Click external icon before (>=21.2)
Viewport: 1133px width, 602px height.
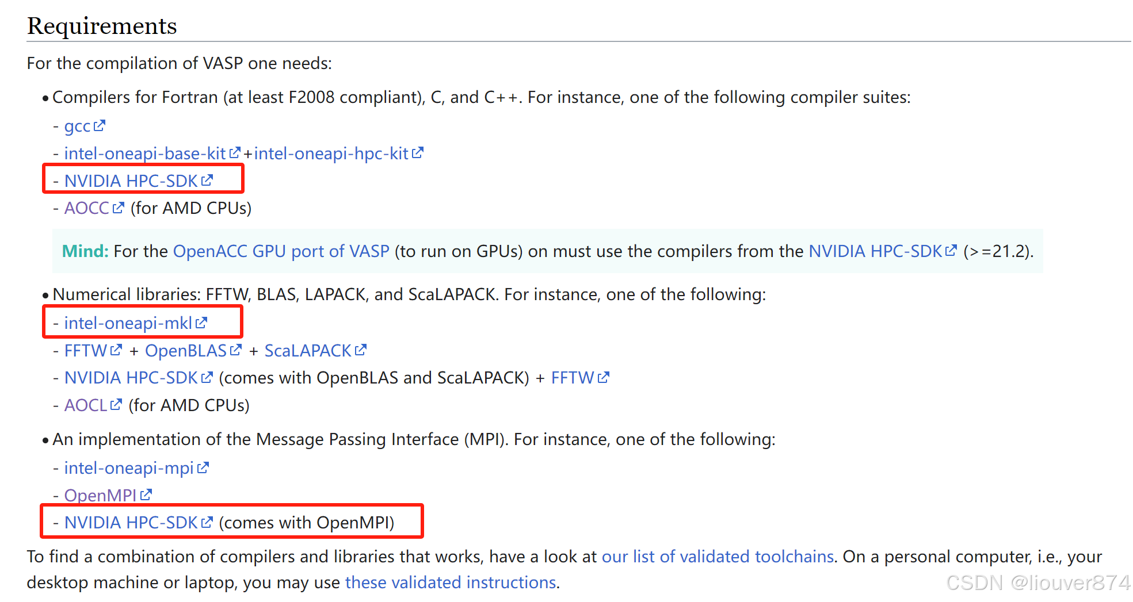coord(951,251)
